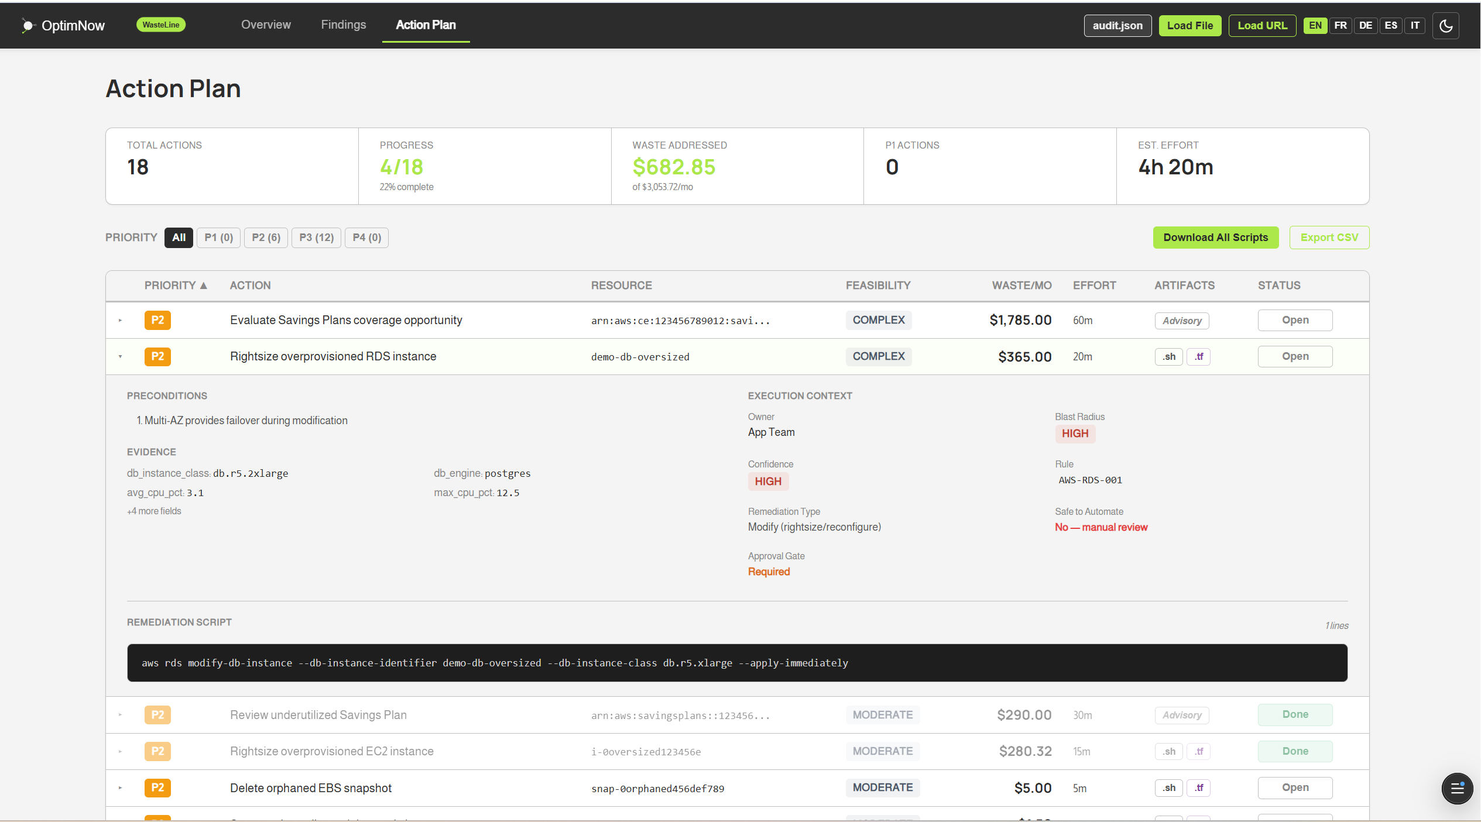This screenshot has width=1481, height=822.
Task: Mark orphaned EBS snapshot action status
Action: point(1294,787)
